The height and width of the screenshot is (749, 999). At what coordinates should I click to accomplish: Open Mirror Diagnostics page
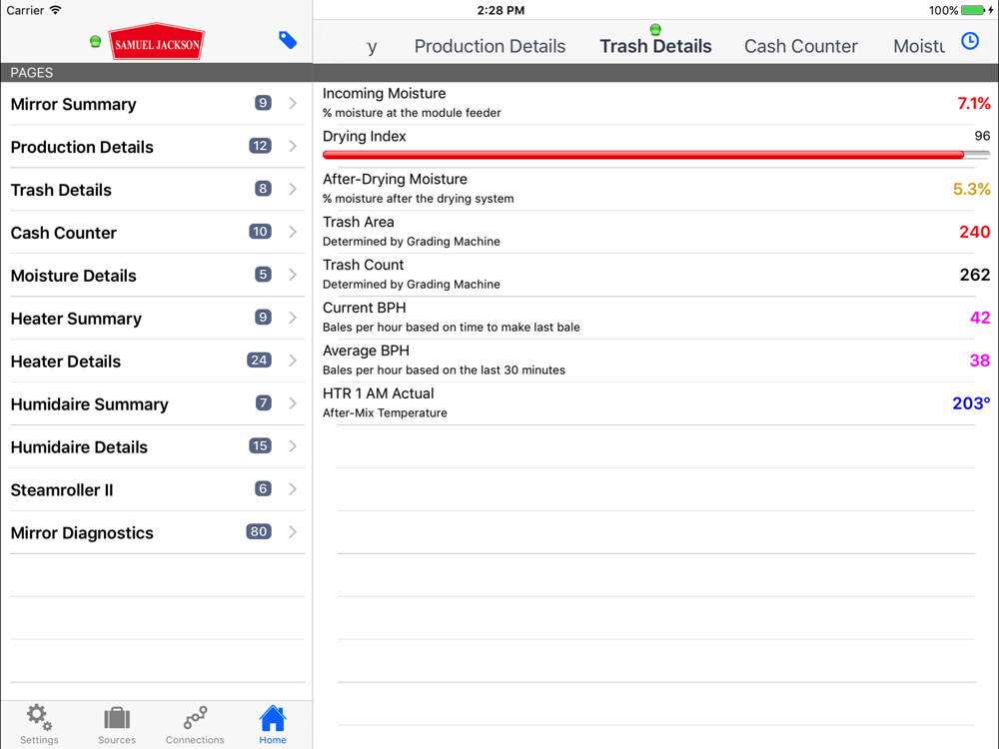[157, 532]
